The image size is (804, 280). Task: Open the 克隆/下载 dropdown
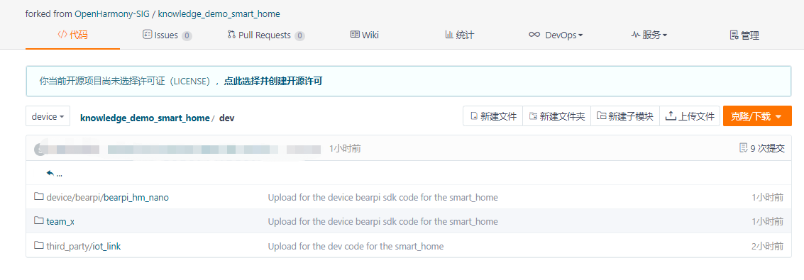(x=757, y=116)
